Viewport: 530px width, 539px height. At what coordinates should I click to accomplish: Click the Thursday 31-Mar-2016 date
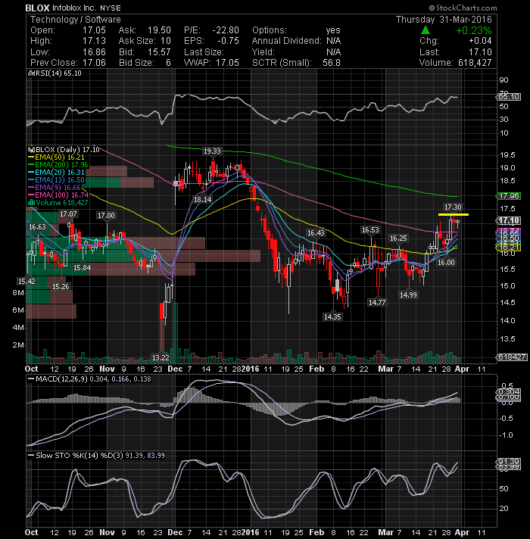[x=444, y=20]
